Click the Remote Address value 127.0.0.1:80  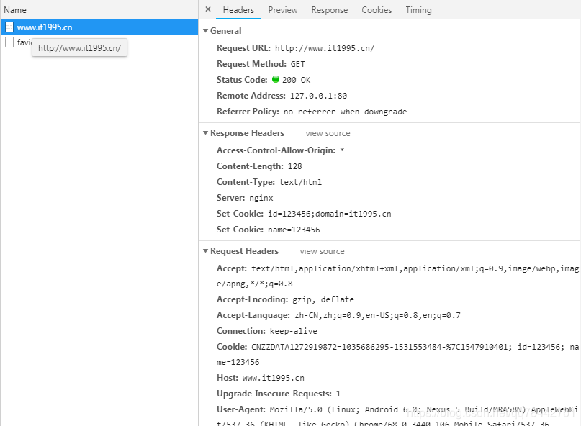click(x=318, y=96)
